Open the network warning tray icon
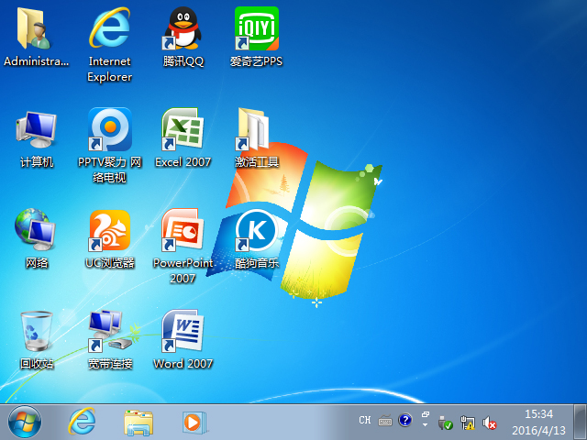Image resolution: width=587 pixels, height=440 pixels. 468,423
